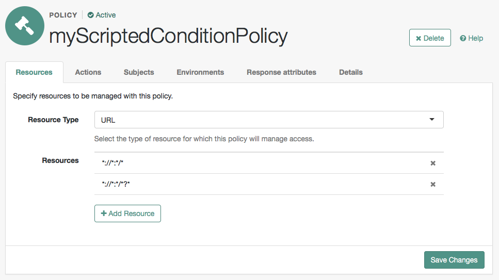Go to Response attributes tab
Image resolution: width=499 pixels, height=280 pixels.
coord(281,72)
